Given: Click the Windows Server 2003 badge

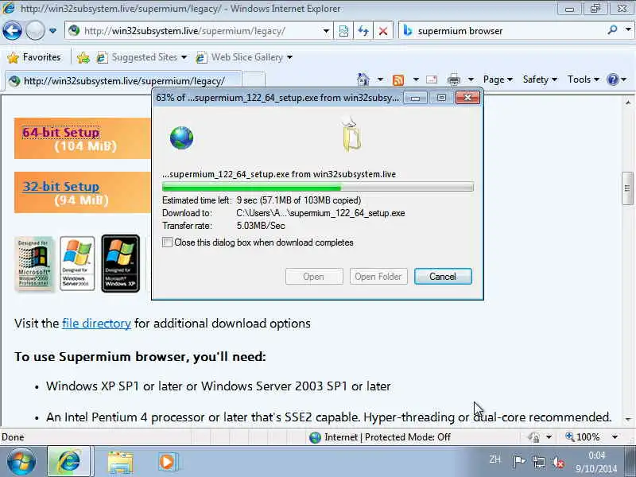Looking at the screenshot, I should tap(77, 264).
